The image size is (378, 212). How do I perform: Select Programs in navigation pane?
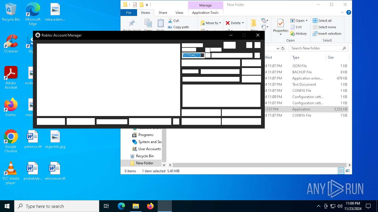tap(146, 135)
